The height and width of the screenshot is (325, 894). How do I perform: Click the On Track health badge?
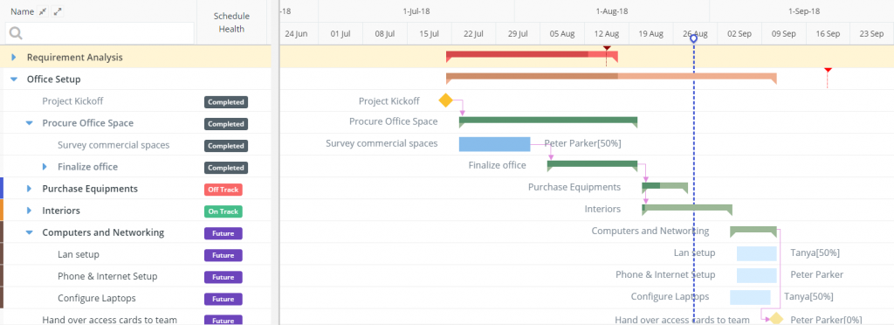pos(223,211)
